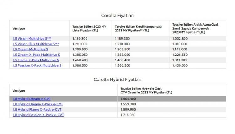Click the Kredi Kampanyalı 2023 MY Fiyatları header

(138, 28)
